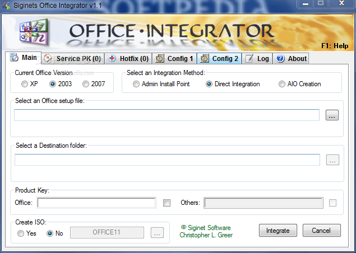Click the gear icon on Config 2 tab

click(205, 58)
